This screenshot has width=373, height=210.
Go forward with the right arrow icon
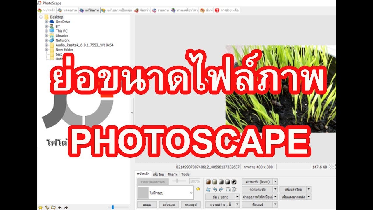click(x=66, y=207)
